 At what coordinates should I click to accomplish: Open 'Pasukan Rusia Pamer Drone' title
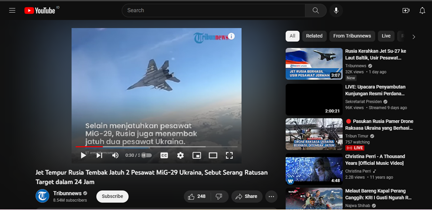379,125
